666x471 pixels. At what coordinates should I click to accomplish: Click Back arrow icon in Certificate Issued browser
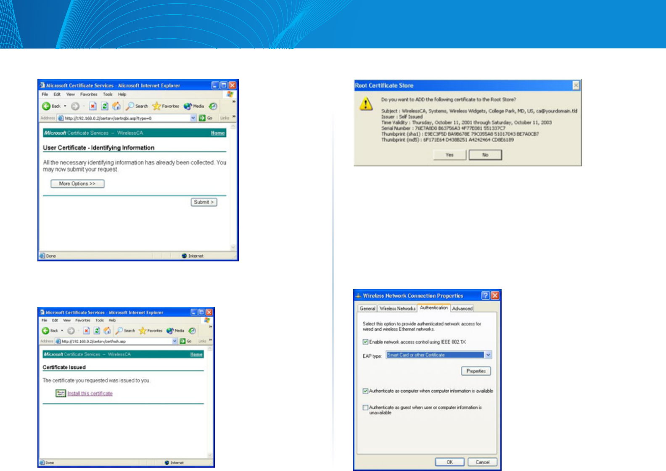point(45,331)
